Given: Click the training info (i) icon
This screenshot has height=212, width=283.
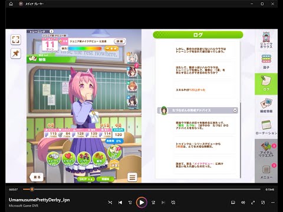Looking at the screenshot, I should (x=51, y=31).
